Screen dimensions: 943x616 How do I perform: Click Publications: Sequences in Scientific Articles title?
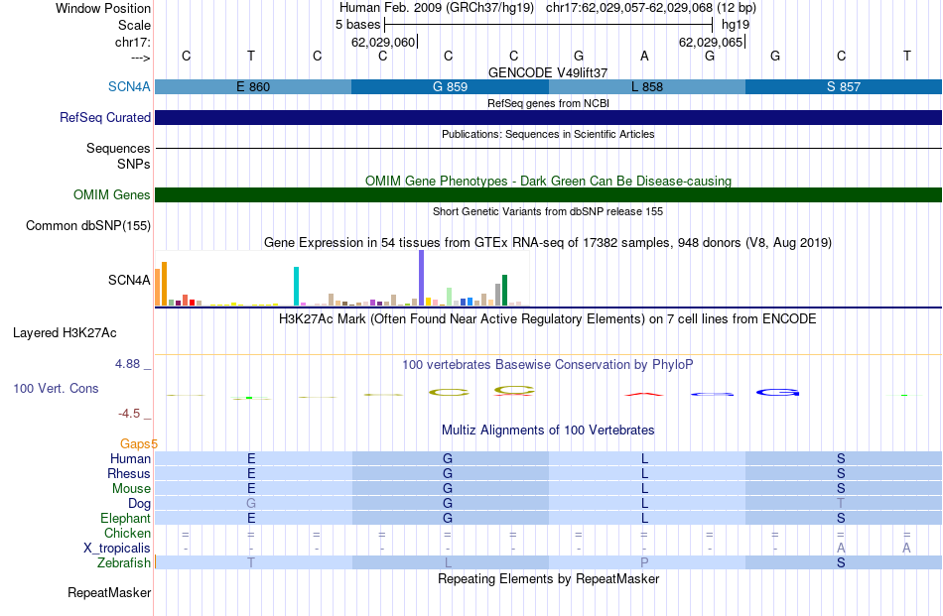tap(548, 134)
